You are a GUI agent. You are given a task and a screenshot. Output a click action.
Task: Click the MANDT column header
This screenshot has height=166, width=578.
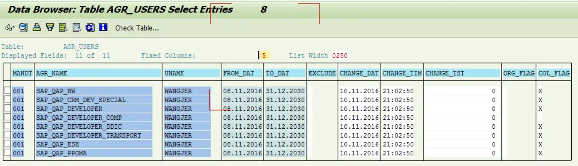(22, 73)
